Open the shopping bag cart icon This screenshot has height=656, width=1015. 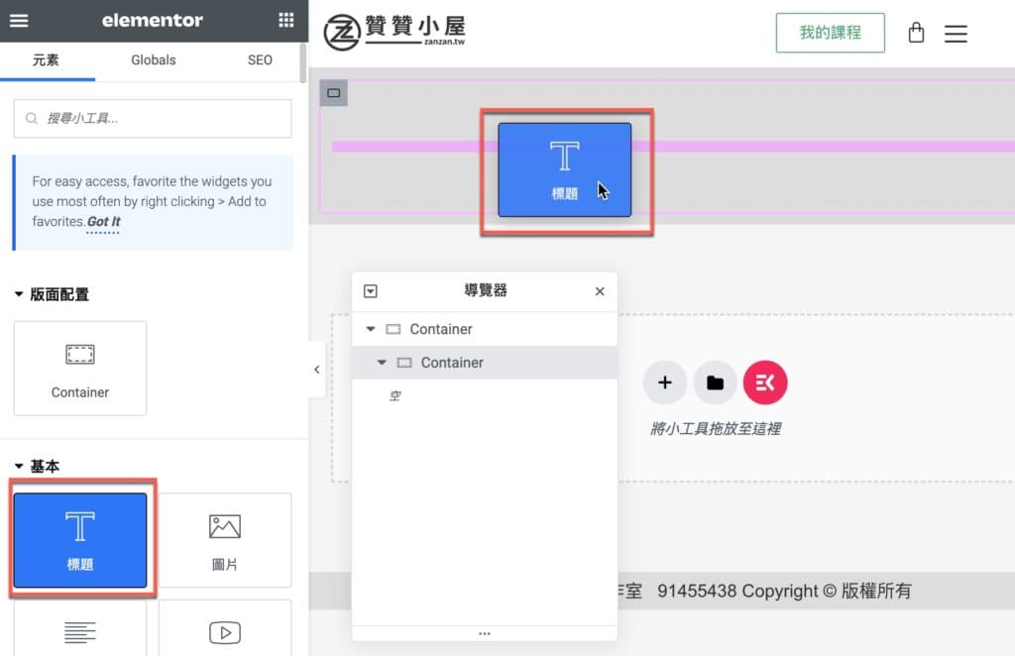(916, 33)
